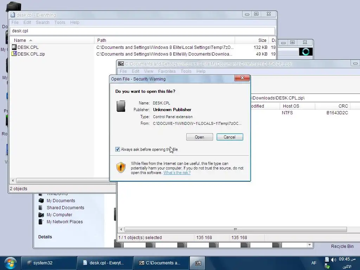Image resolution: width=360 pixels, height=270 pixels.
Task: Select DESK.CPL row in Everything results
Action: coord(142,47)
